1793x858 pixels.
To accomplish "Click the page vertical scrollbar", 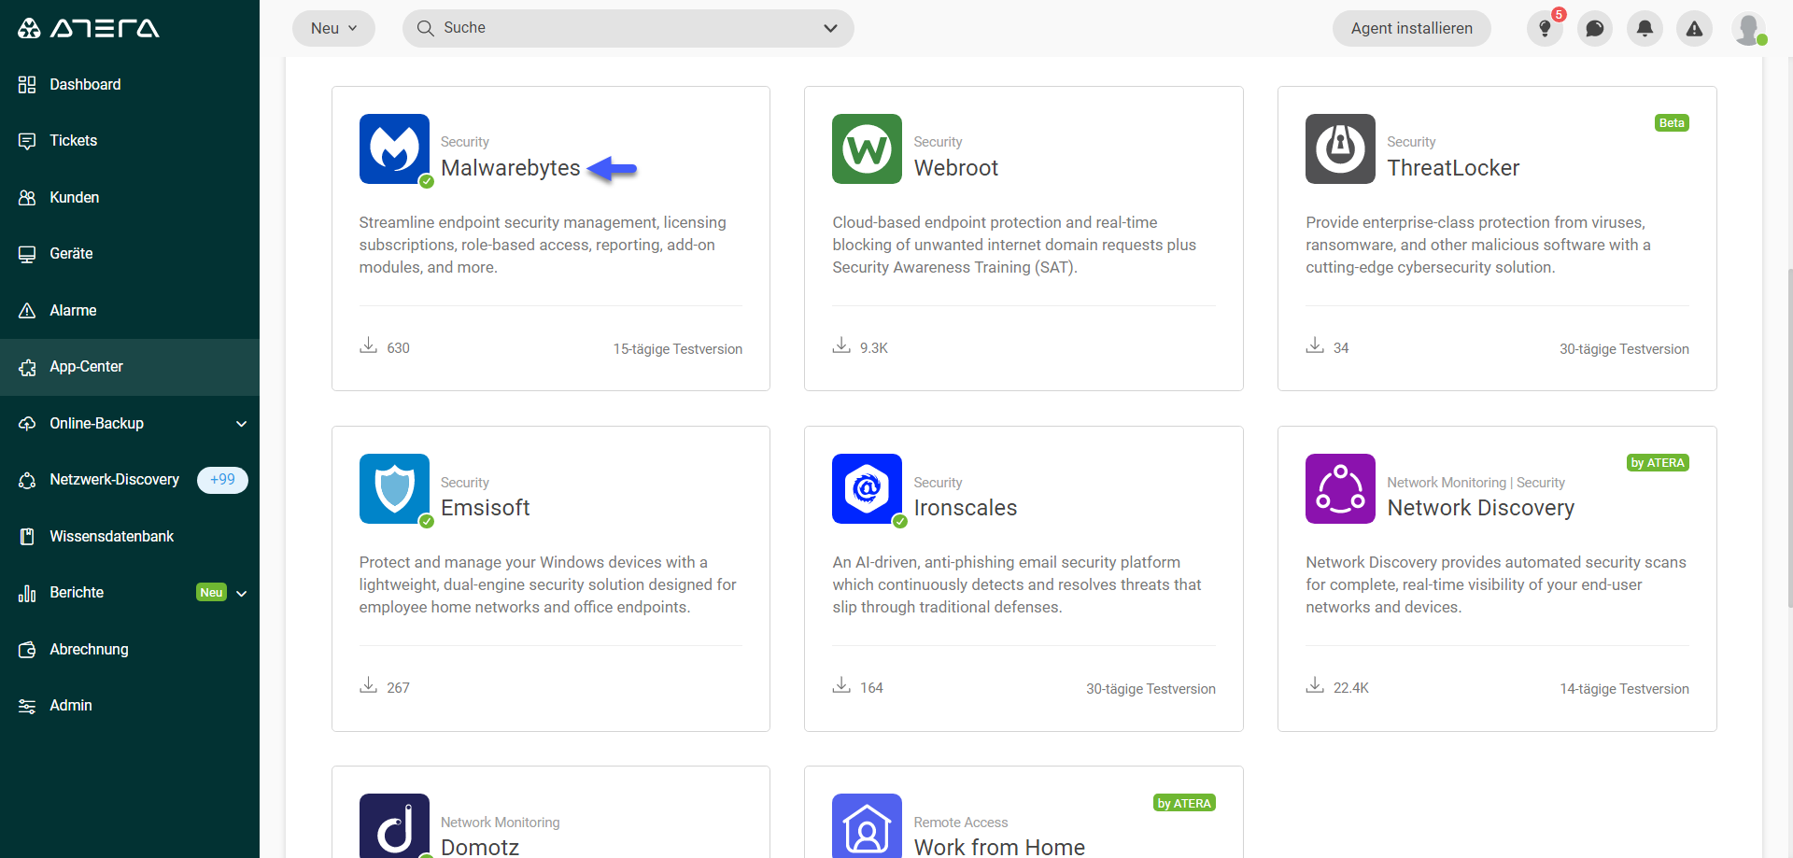I will click(1788, 439).
